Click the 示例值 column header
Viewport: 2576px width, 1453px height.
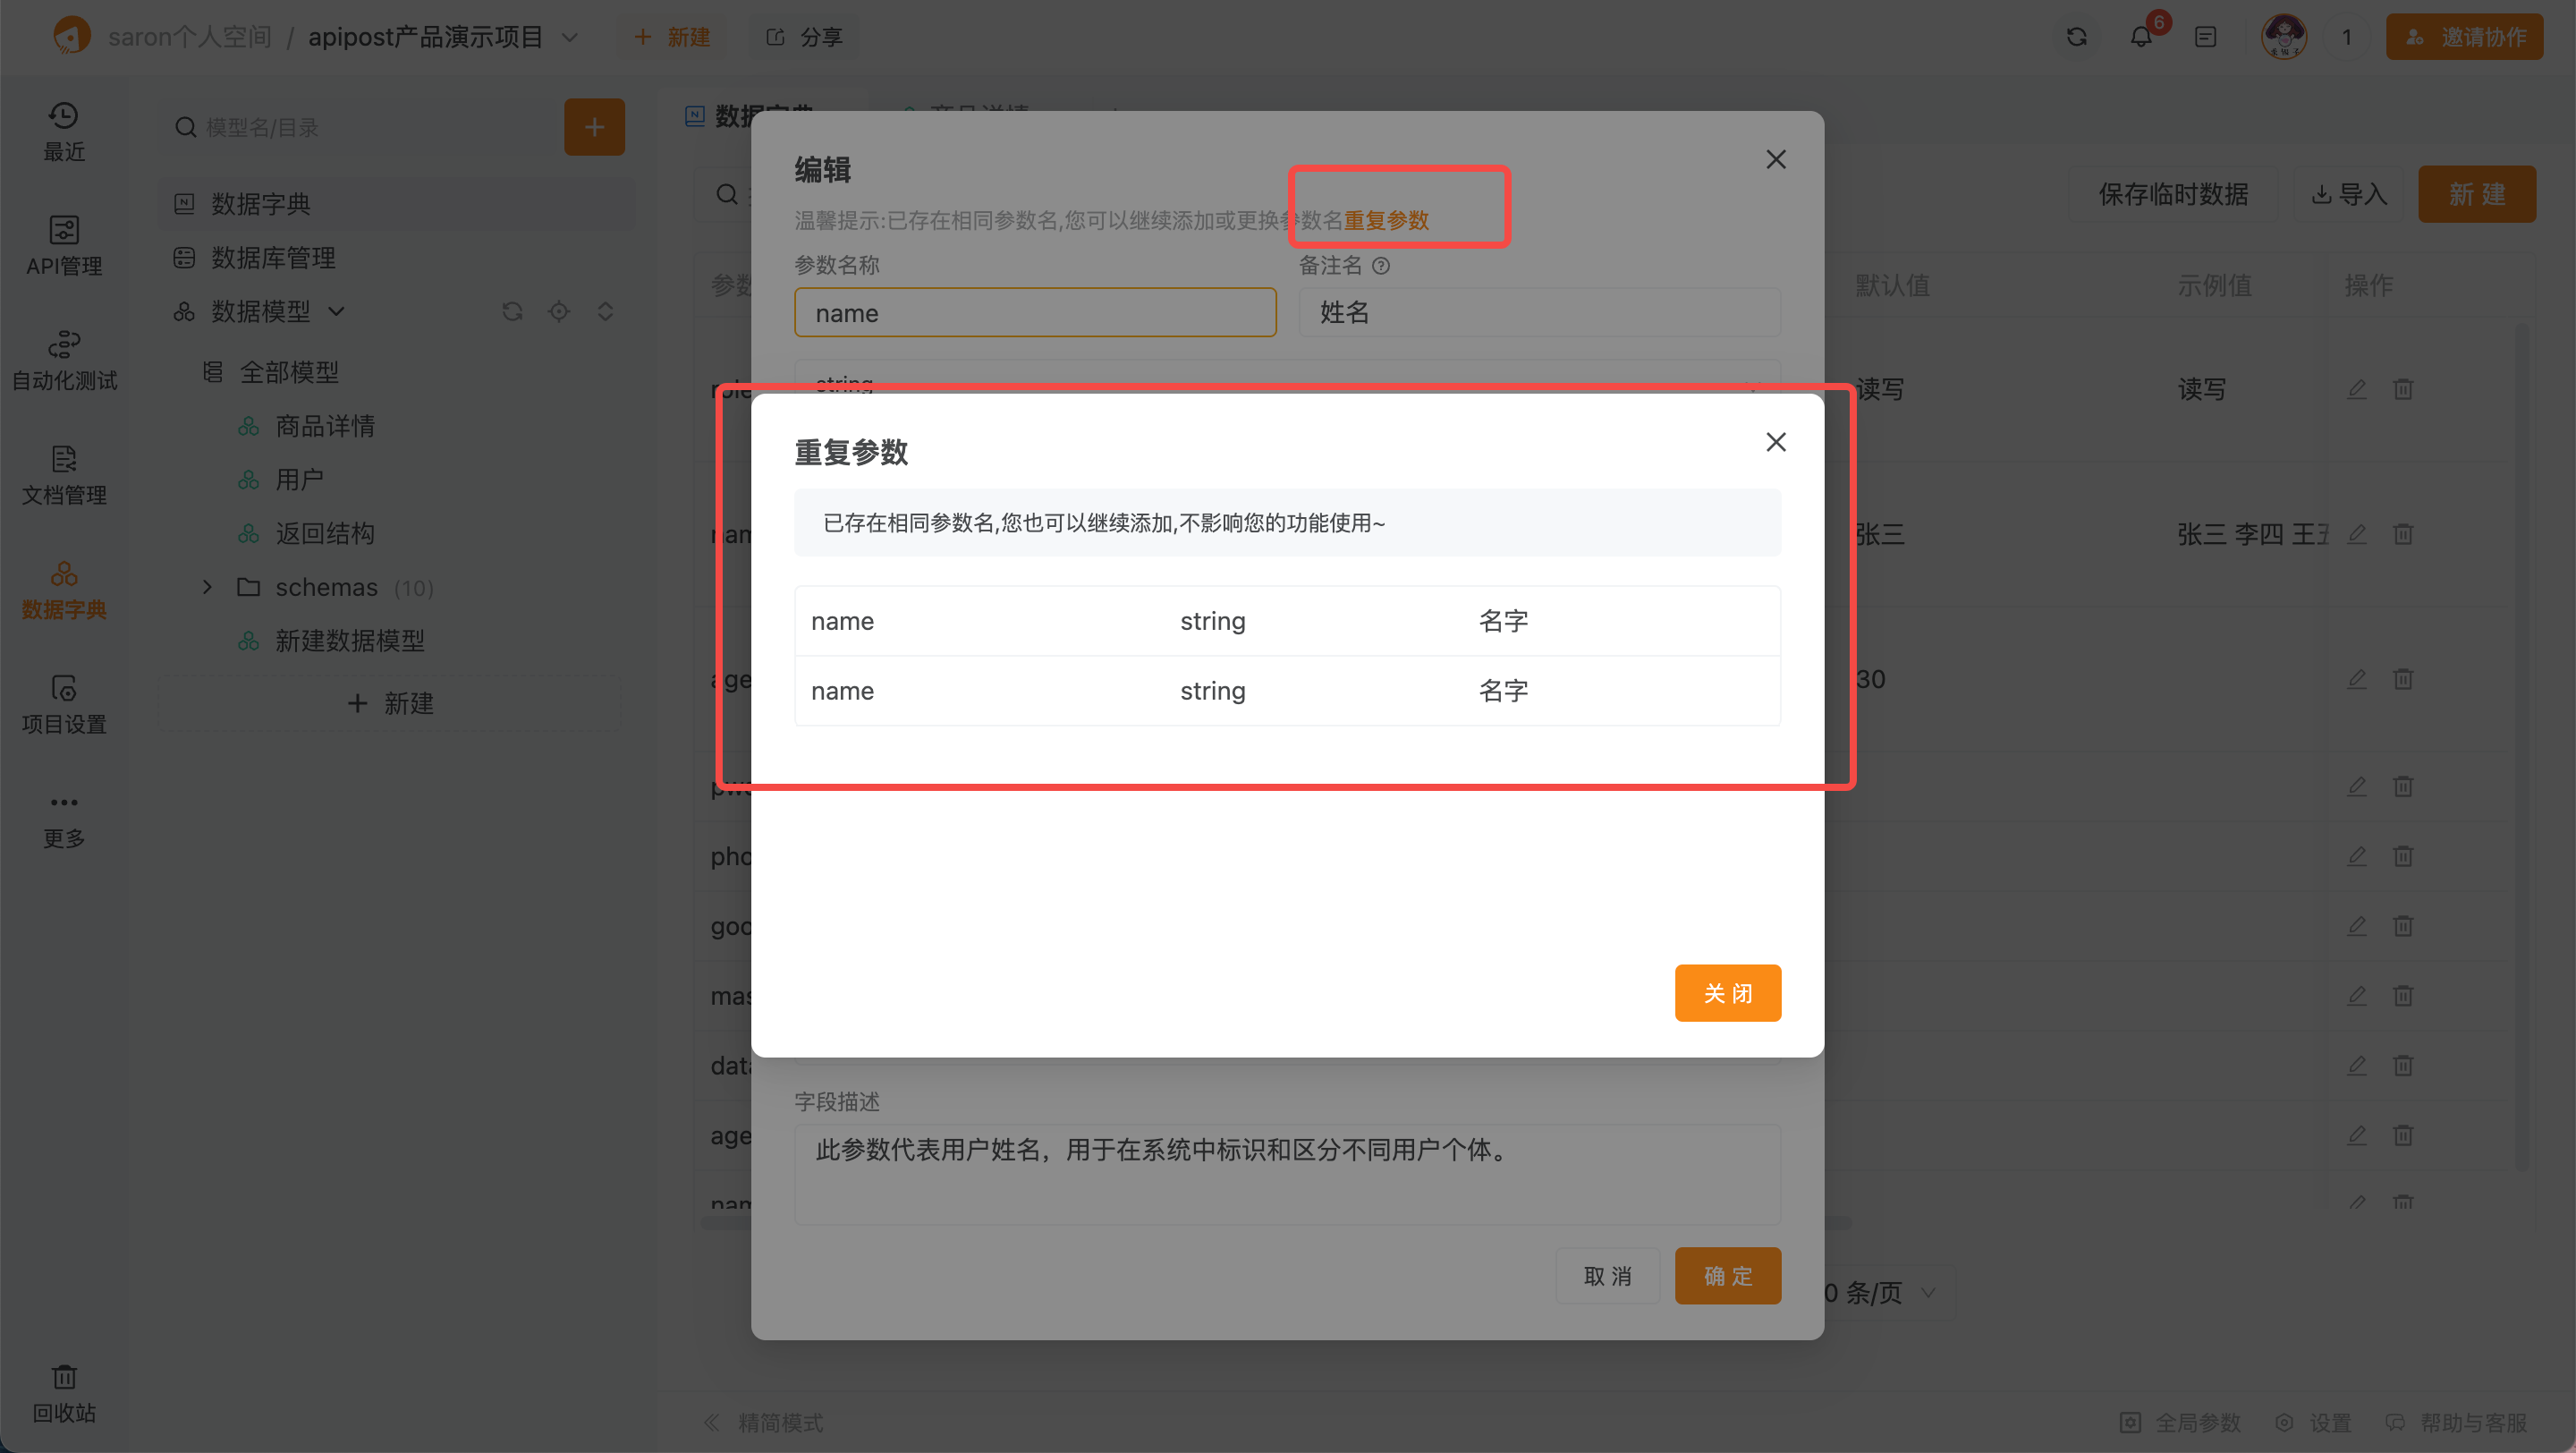(2215, 286)
